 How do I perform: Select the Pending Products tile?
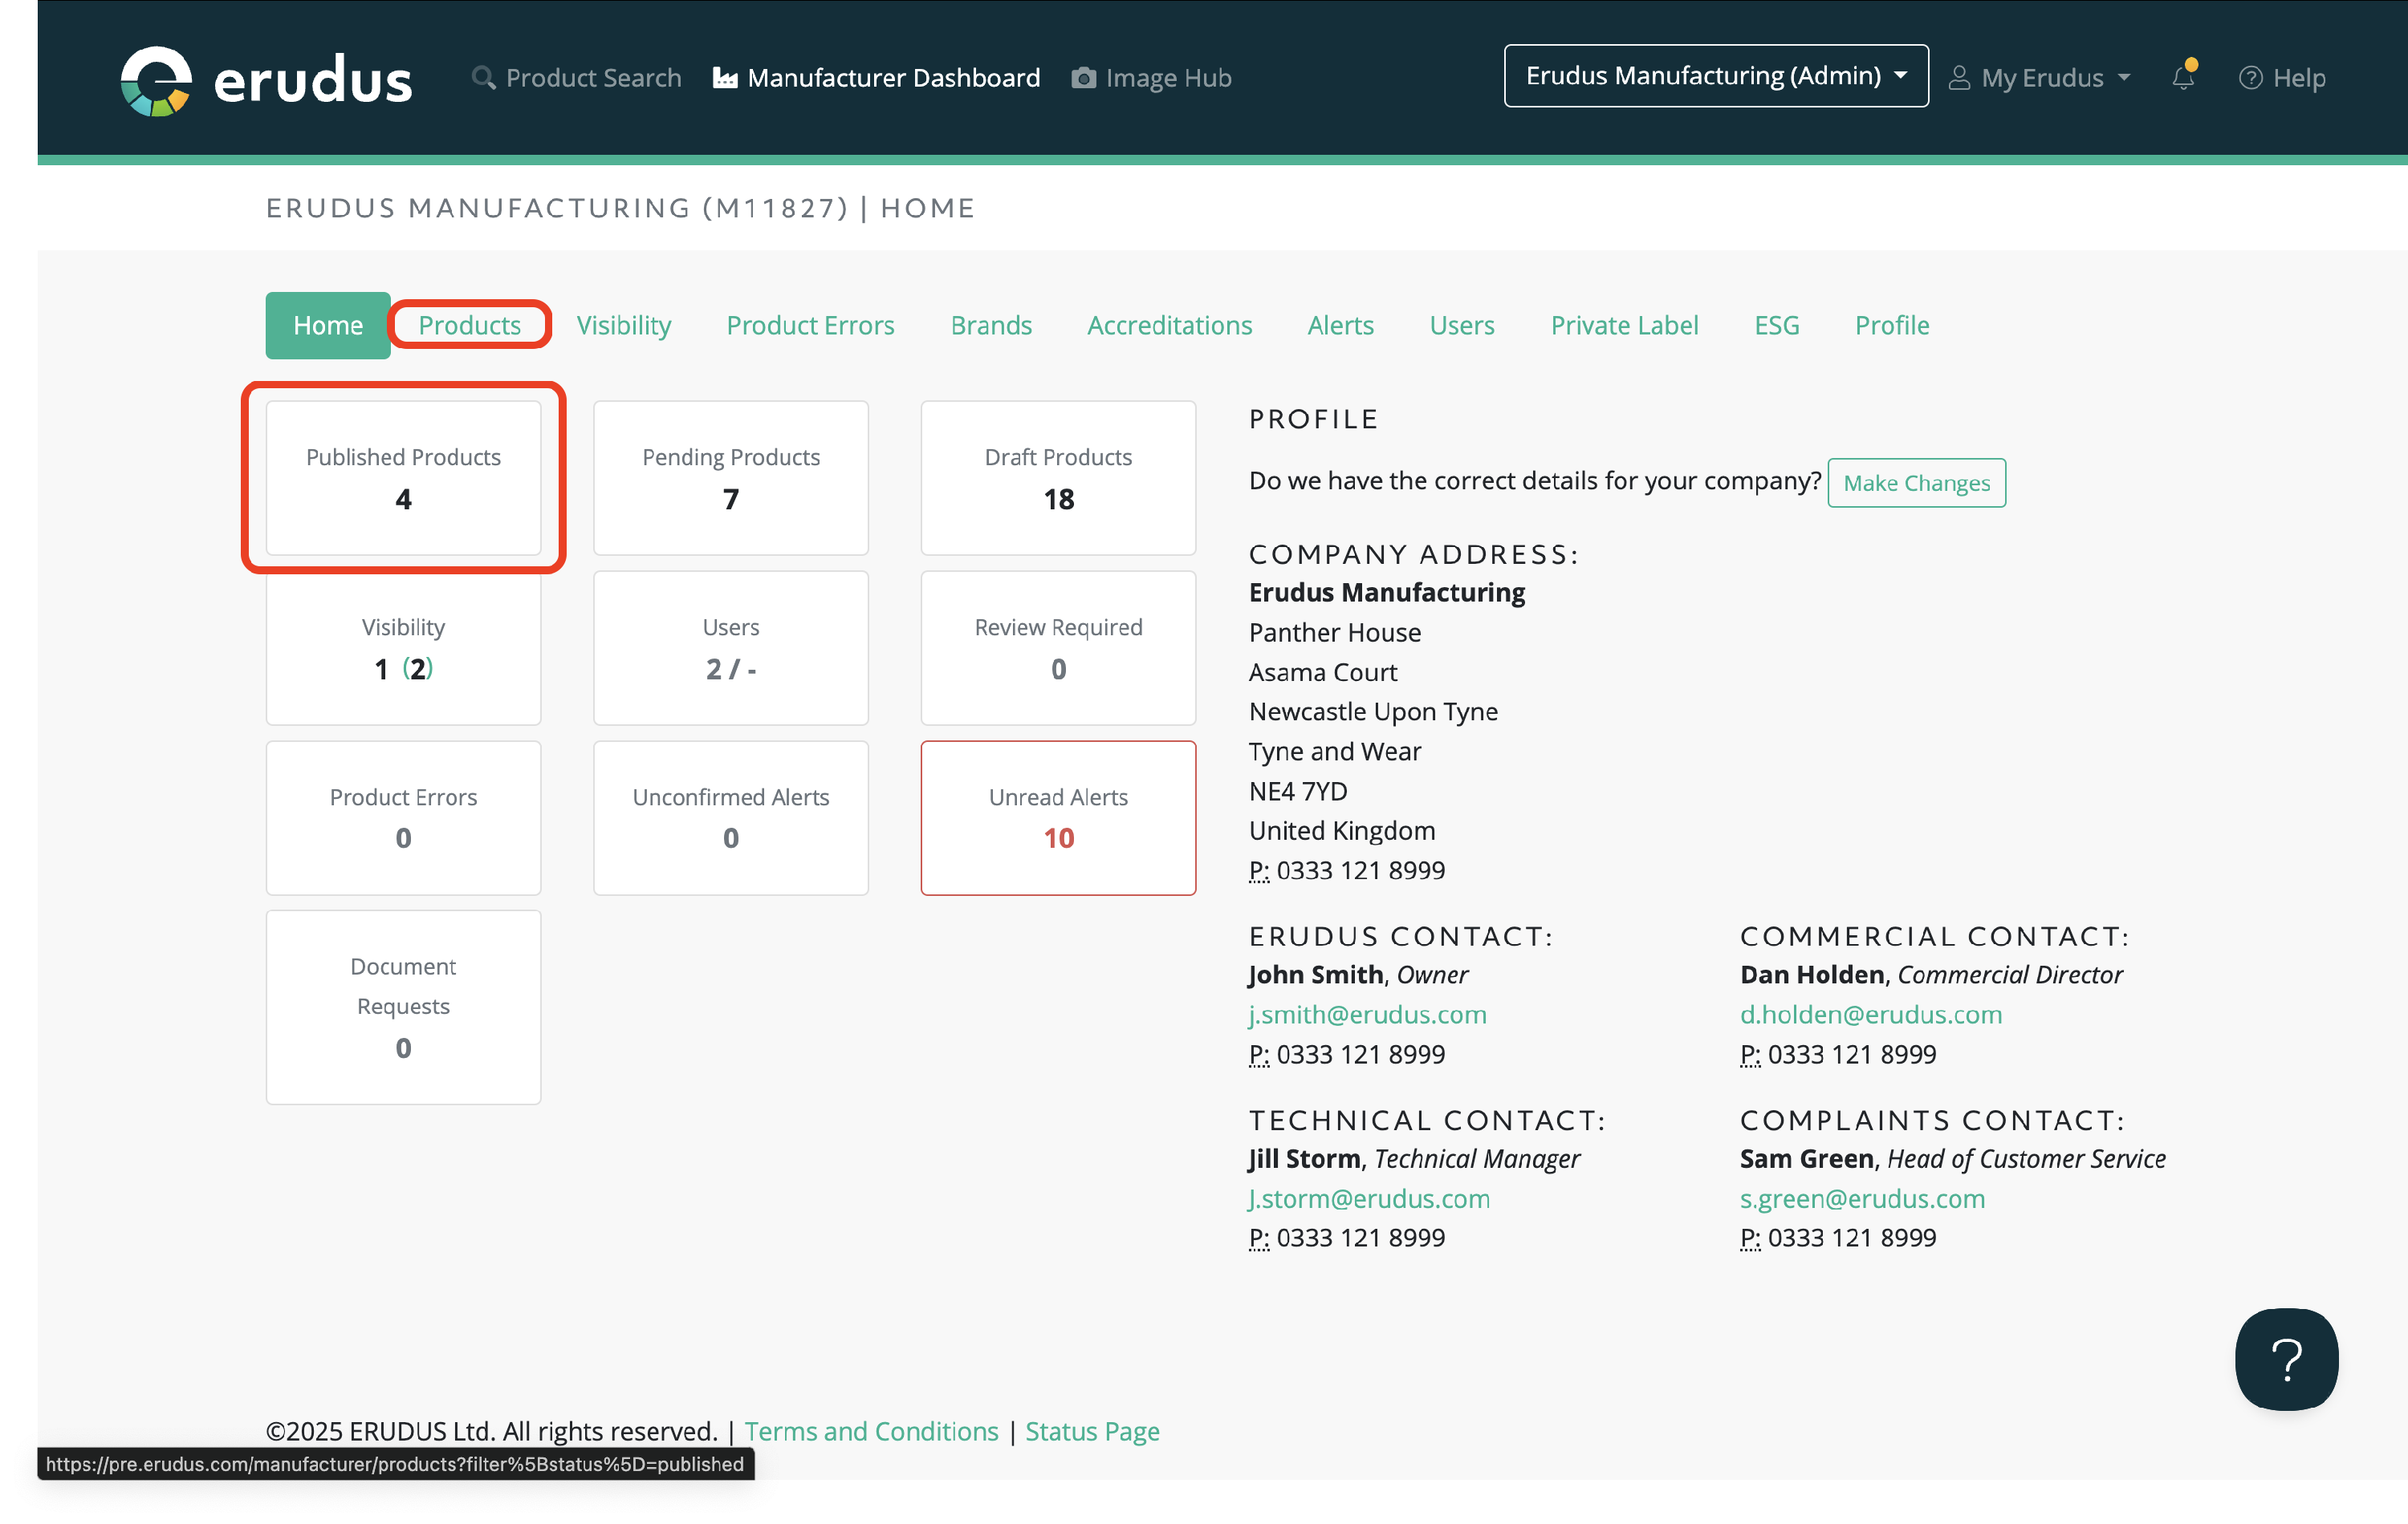[x=730, y=478]
